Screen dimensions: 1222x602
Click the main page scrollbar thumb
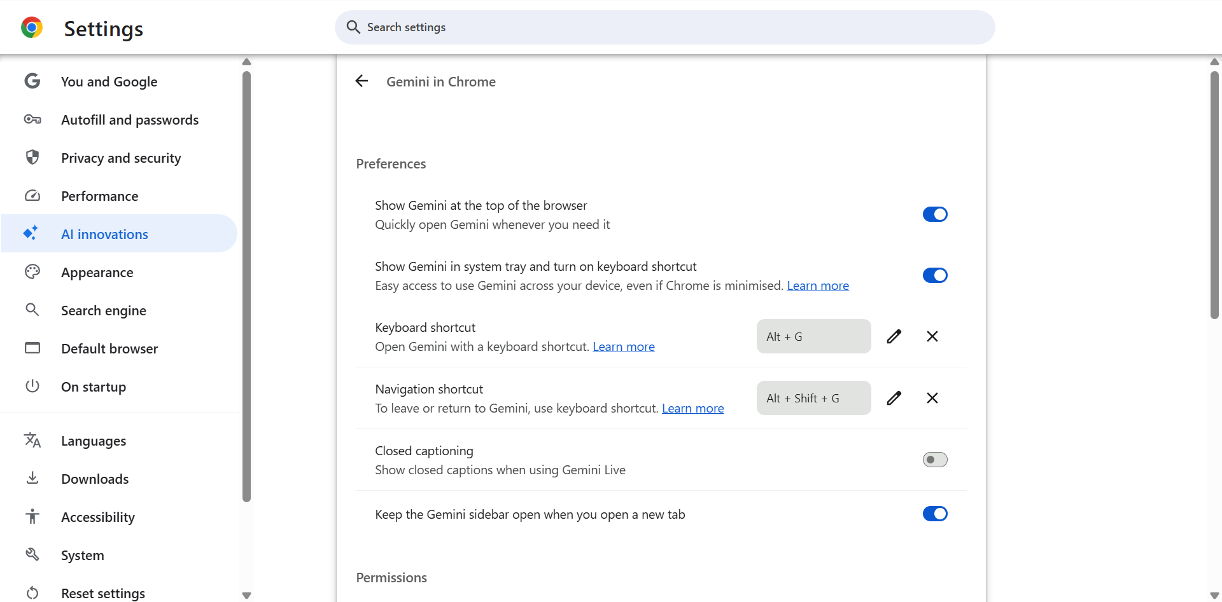coord(1214,195)
